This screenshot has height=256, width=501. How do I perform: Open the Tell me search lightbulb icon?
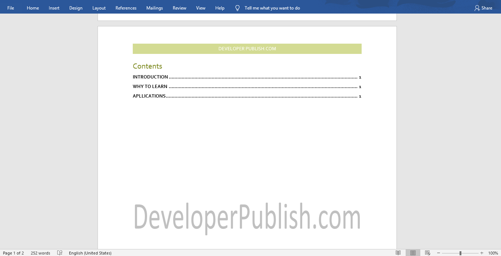237,7
